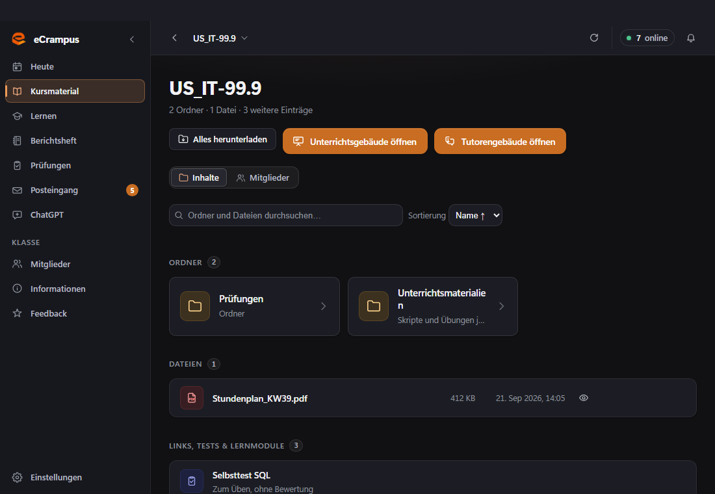Click the Feedback star icon
The image size is (715, 494).
18,313
